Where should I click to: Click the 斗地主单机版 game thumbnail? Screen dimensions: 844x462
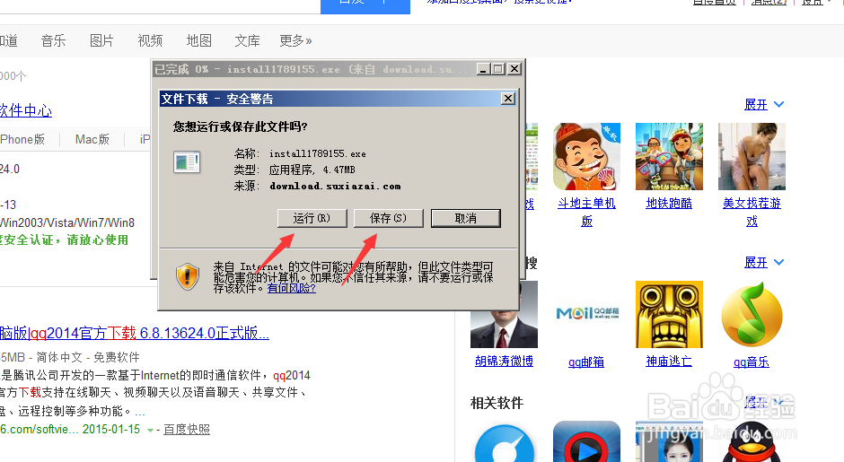586,156
